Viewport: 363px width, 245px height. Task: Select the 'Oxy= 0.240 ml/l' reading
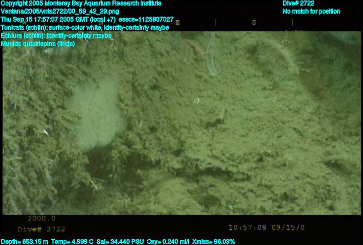(168, 242)
